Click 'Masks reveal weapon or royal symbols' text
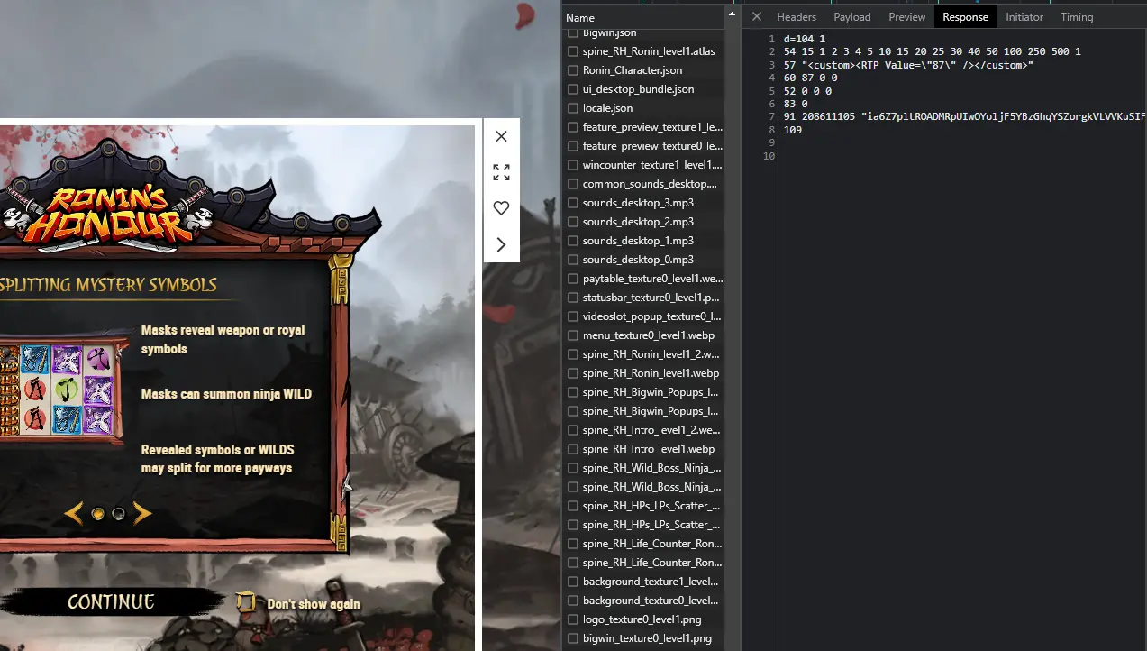The height and width of the screenshot is (651, 1147). pyautogui.click(x=223, y=340)
